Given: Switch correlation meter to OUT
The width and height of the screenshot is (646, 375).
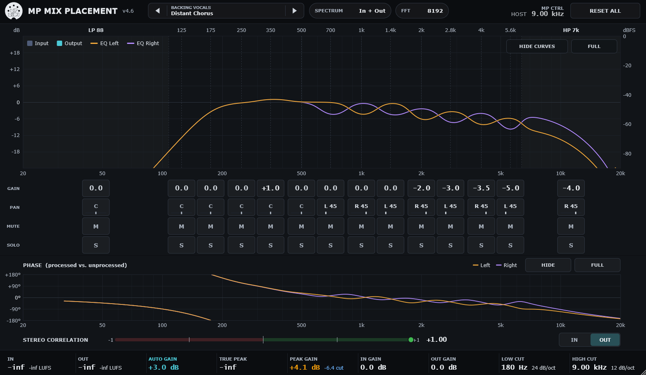Looking at the screenshot, I should 605,340.
